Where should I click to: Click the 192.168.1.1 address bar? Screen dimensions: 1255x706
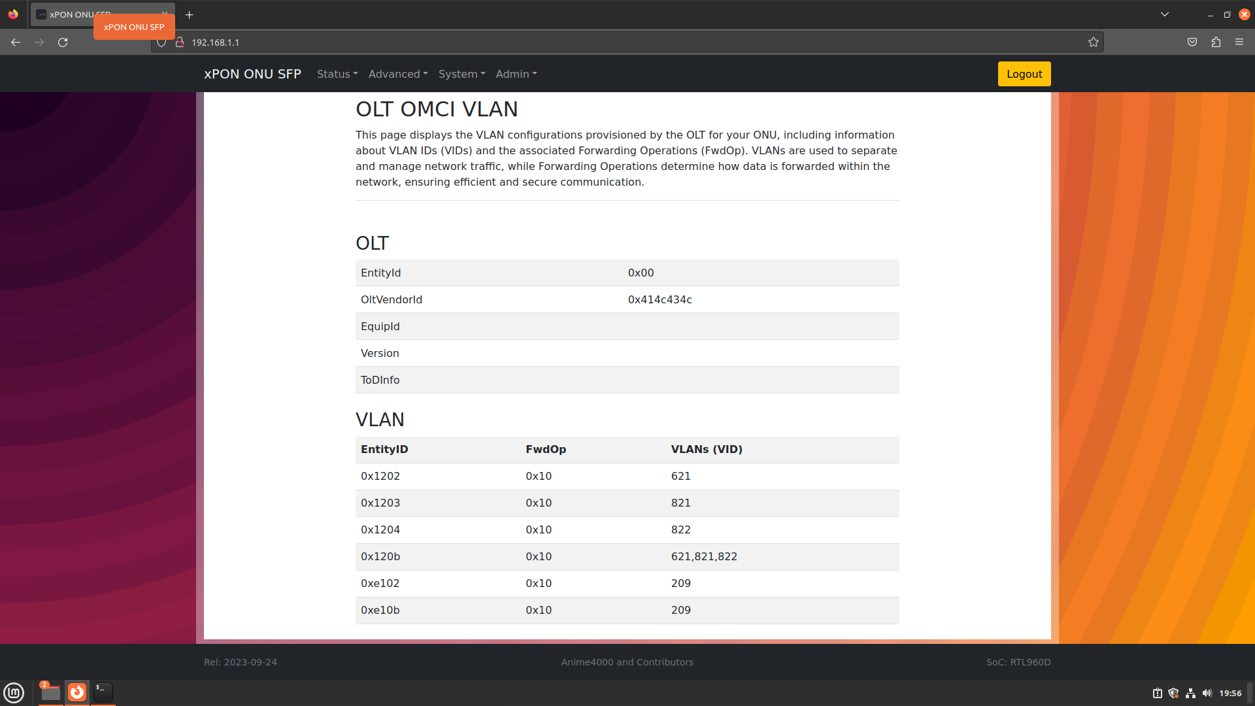click(x=627, y=42)
